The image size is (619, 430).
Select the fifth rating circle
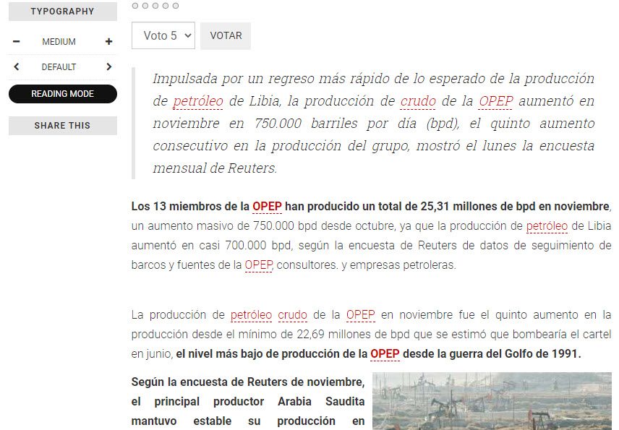pos(176,6)
